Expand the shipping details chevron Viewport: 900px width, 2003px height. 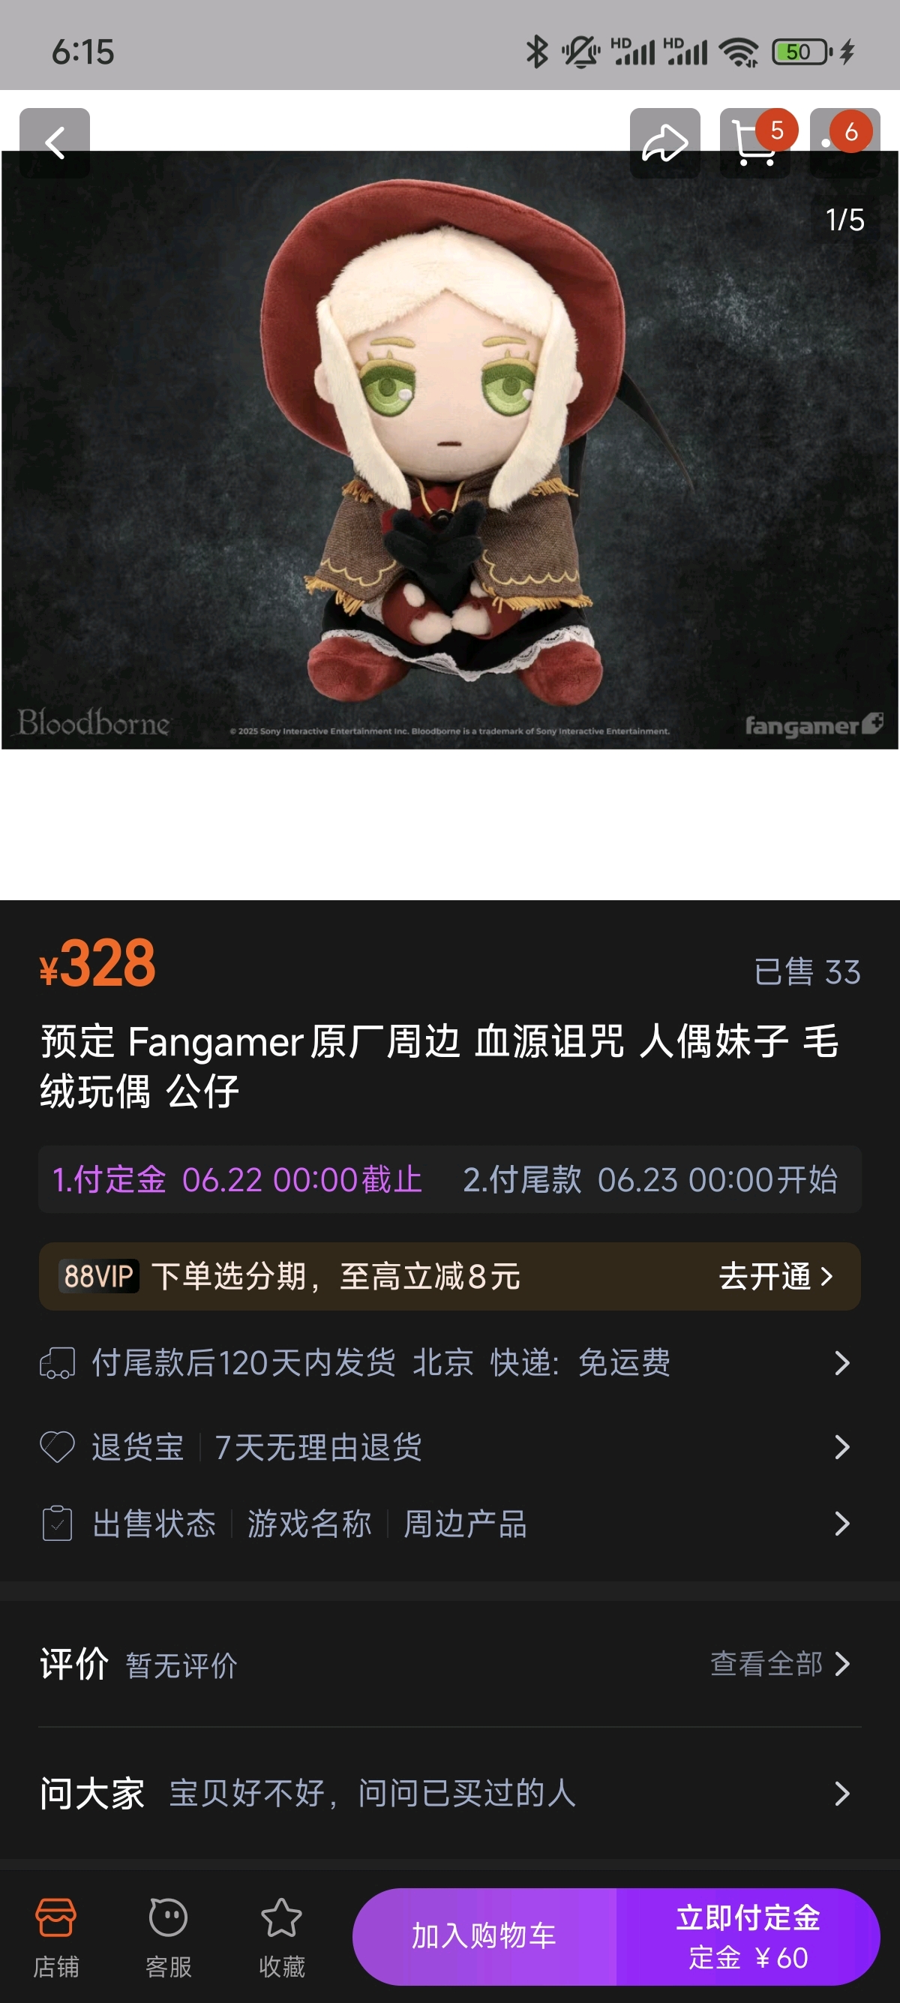point(841,1363)
